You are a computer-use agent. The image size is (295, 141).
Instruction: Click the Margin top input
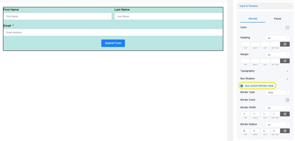[x=245, y=61]
